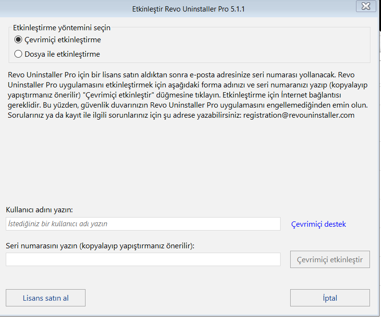The height and width of the screenshot is (317, 381).
Task: Click the Lisans satın al button
Action: point(46,298)
